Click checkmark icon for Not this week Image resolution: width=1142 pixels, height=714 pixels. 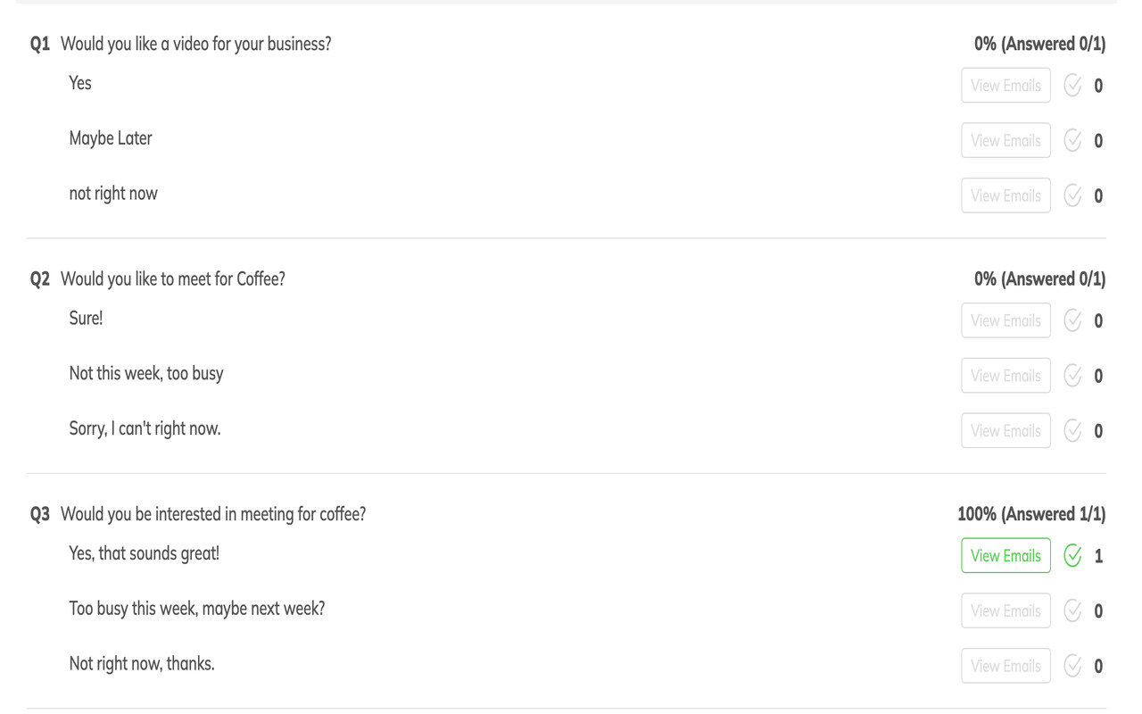coord(1072,376)
